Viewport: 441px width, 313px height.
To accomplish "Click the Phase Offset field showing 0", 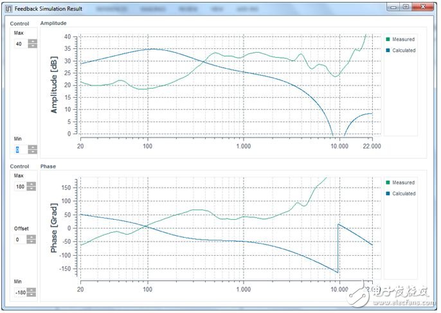I will click(x=21, y=240).
